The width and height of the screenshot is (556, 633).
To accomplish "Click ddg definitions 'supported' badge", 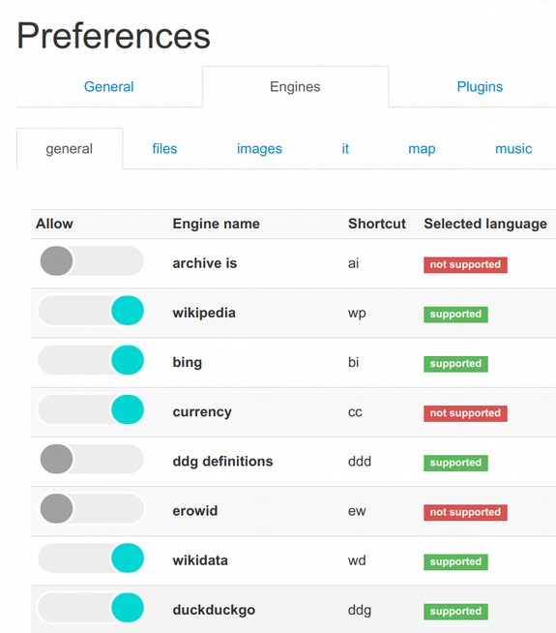I will 455,463.
